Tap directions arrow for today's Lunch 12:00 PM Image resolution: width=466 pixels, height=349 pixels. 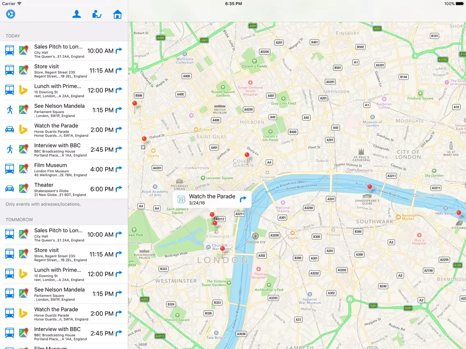[119, 90]
